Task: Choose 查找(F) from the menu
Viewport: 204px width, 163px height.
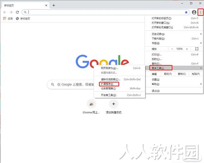Action: coord(174,64)
